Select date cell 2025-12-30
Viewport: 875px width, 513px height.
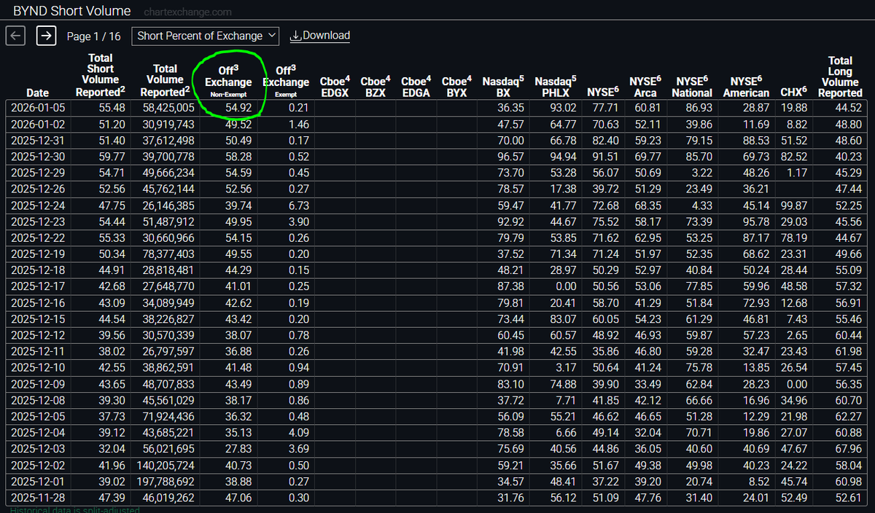click(37, 156)
